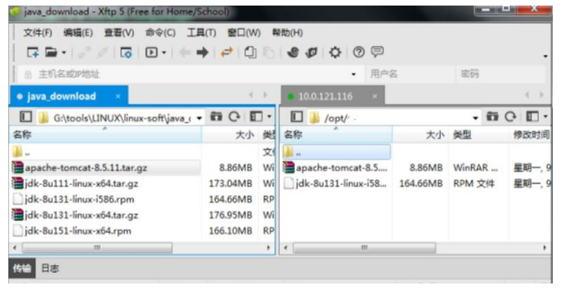Select the remote parent folder '..' entry
The width and height of the screenshot is (566, 289).
click(336, 152)
